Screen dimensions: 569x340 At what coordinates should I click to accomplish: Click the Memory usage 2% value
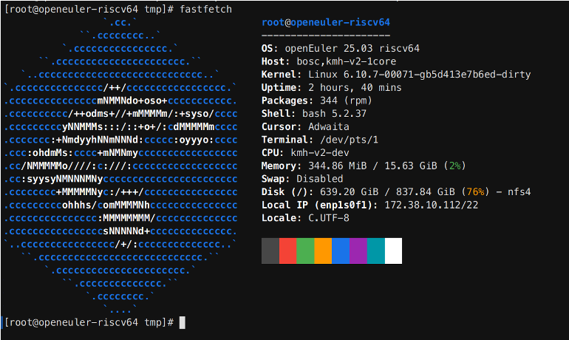(x=454, y=166)
